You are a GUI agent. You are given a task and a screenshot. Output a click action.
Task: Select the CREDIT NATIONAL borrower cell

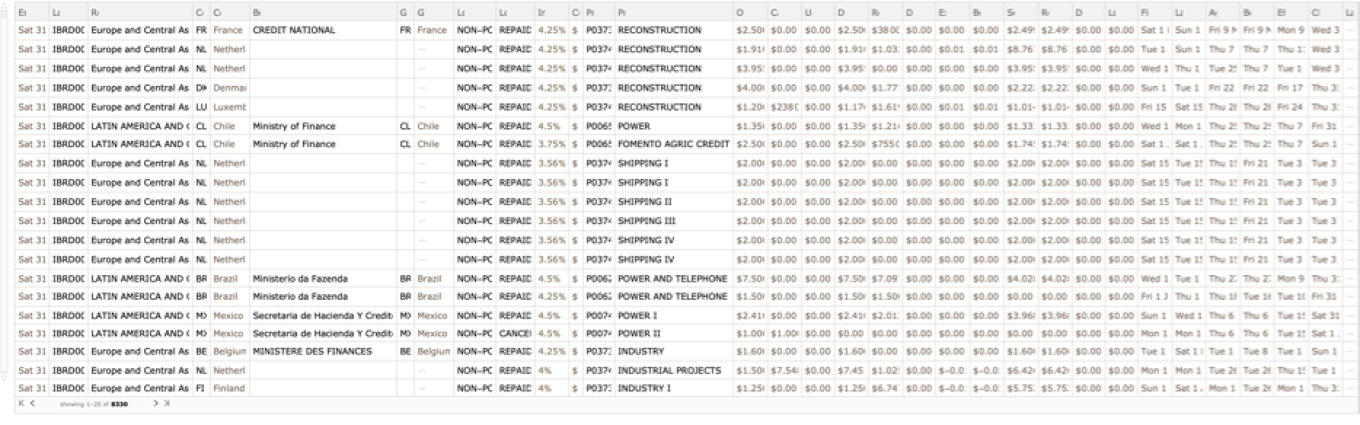pos(294,31)
